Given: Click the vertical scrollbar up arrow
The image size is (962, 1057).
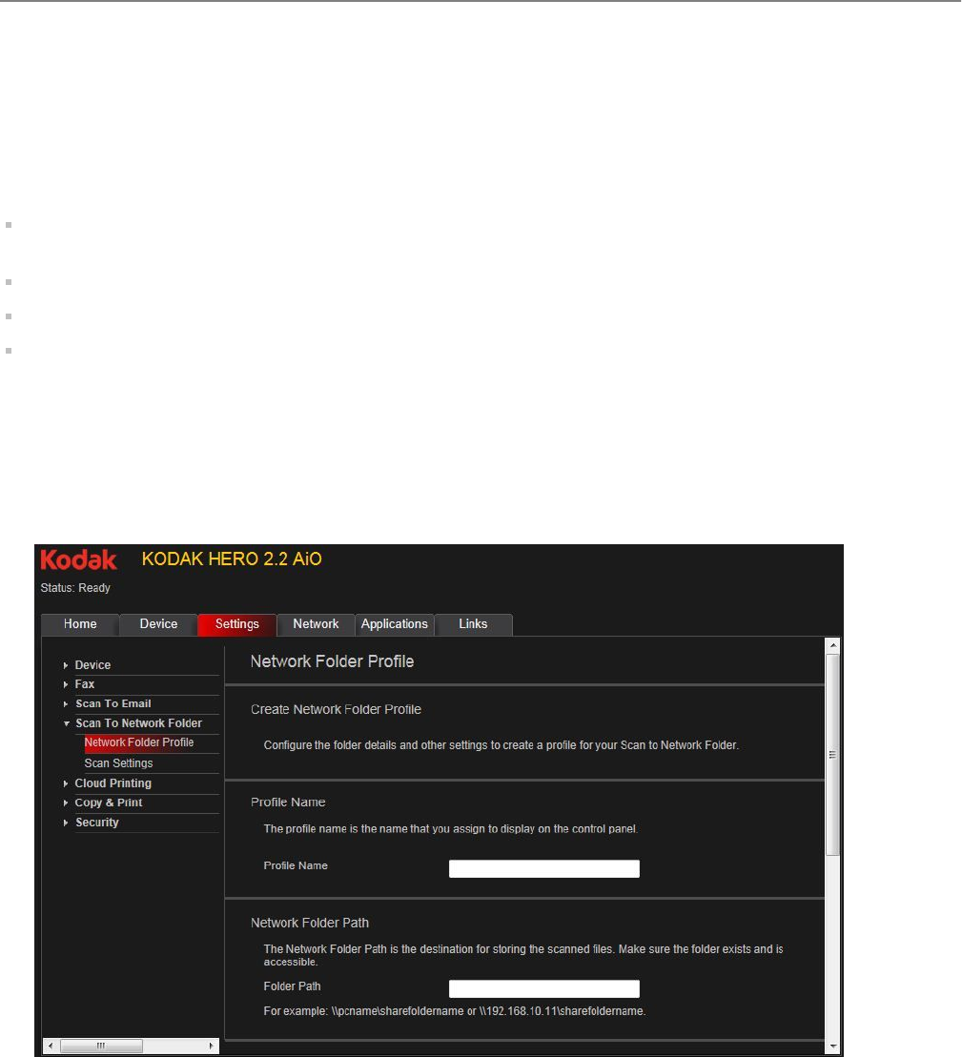Looking at the screenshot, I should point(833,645).
